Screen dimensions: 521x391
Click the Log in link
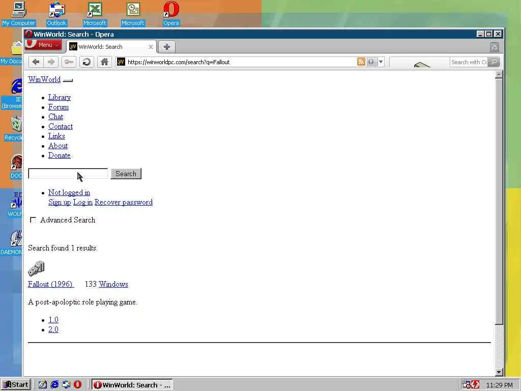point(83,202)
